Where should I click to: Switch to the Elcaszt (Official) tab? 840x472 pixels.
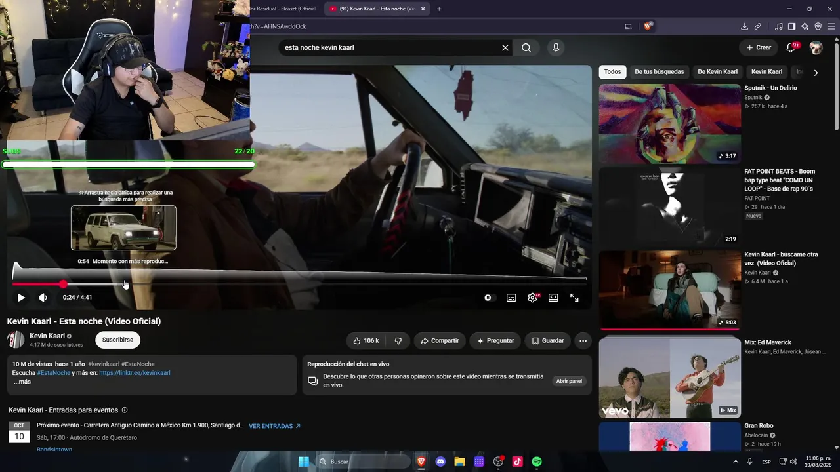(285, 9)
